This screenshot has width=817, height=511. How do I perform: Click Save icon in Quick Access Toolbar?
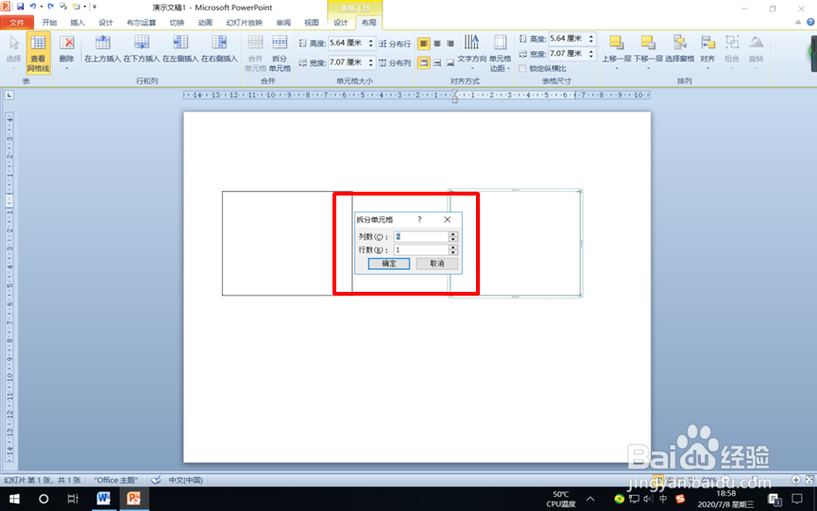(21, 7)
